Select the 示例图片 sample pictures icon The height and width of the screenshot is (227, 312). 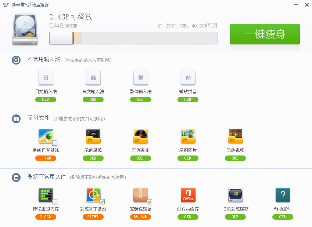[x=188, y=136]
